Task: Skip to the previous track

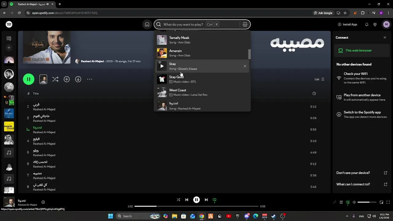Action: pyautogui.click(x=187, y=200)
